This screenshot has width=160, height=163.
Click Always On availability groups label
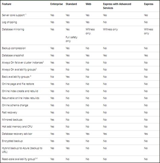point(19,70)
